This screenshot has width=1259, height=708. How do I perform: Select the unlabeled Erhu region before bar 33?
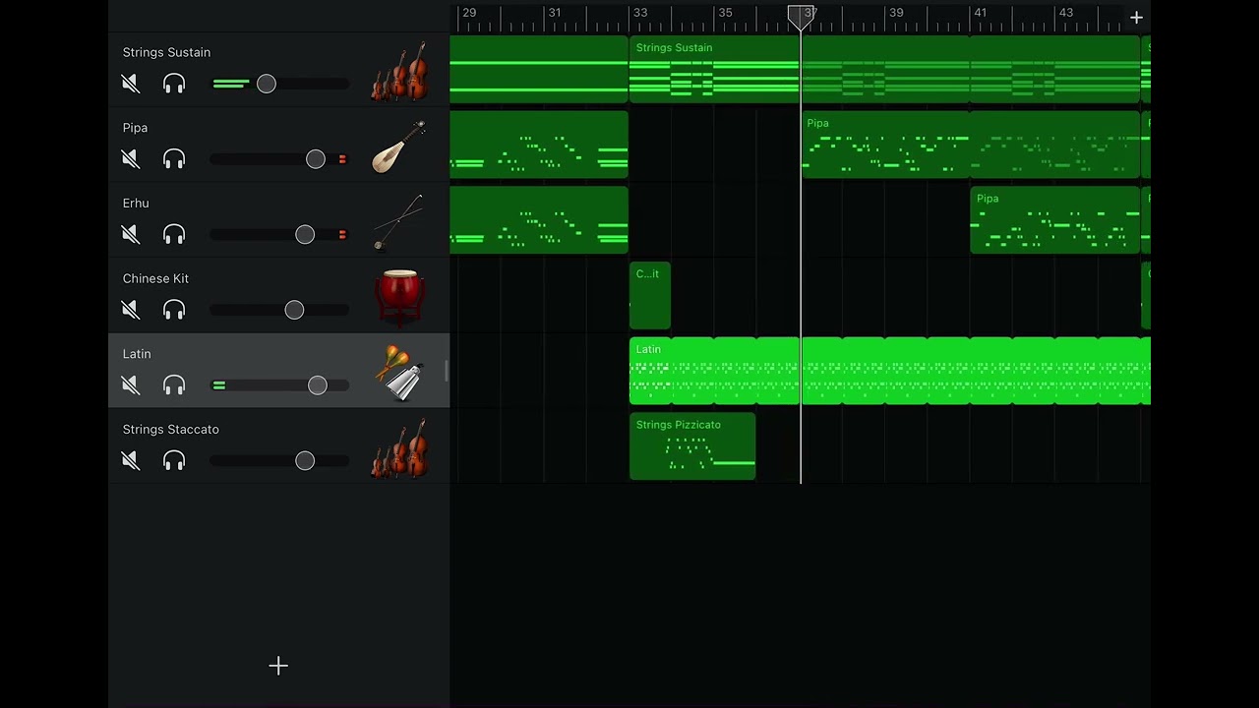[x=539, y=220]
